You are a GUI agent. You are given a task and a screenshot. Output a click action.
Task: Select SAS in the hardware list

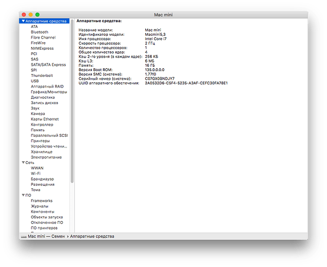tap(35, 59)
